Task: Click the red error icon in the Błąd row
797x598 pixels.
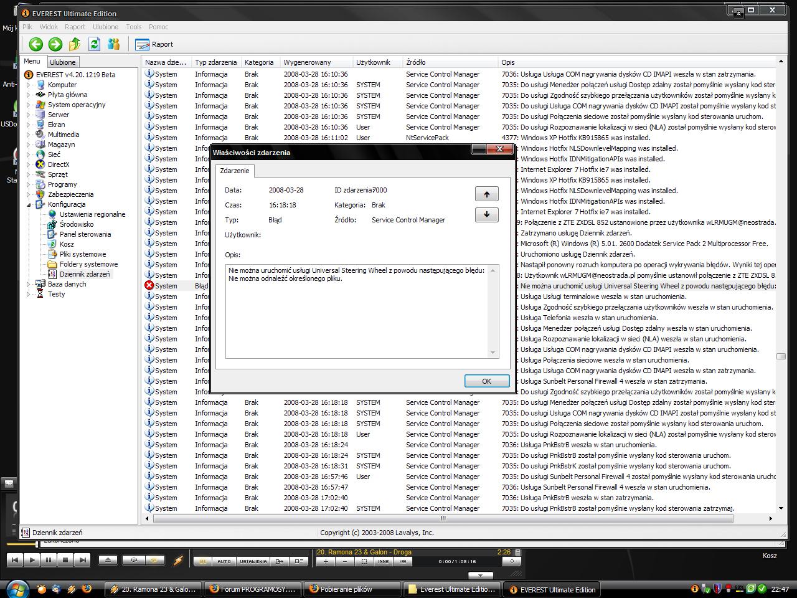Action: click(x=149, y=286)
